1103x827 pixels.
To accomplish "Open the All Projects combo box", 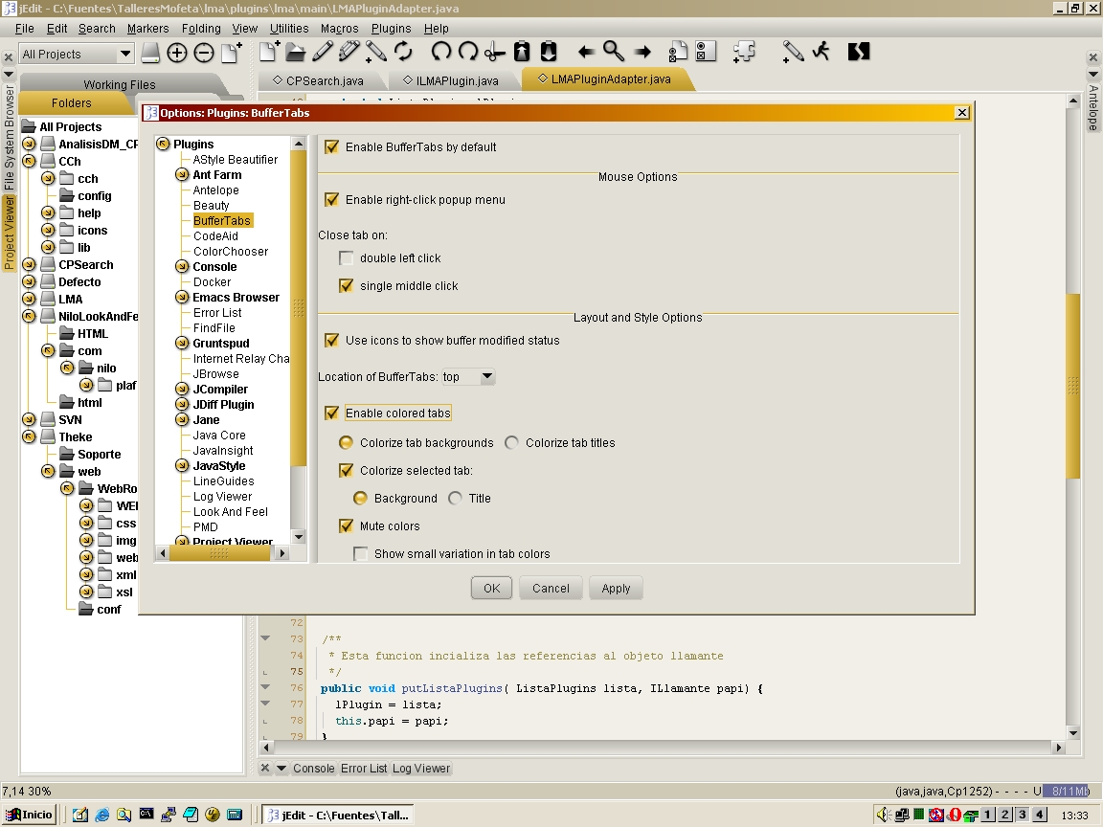I will (77, 55).
